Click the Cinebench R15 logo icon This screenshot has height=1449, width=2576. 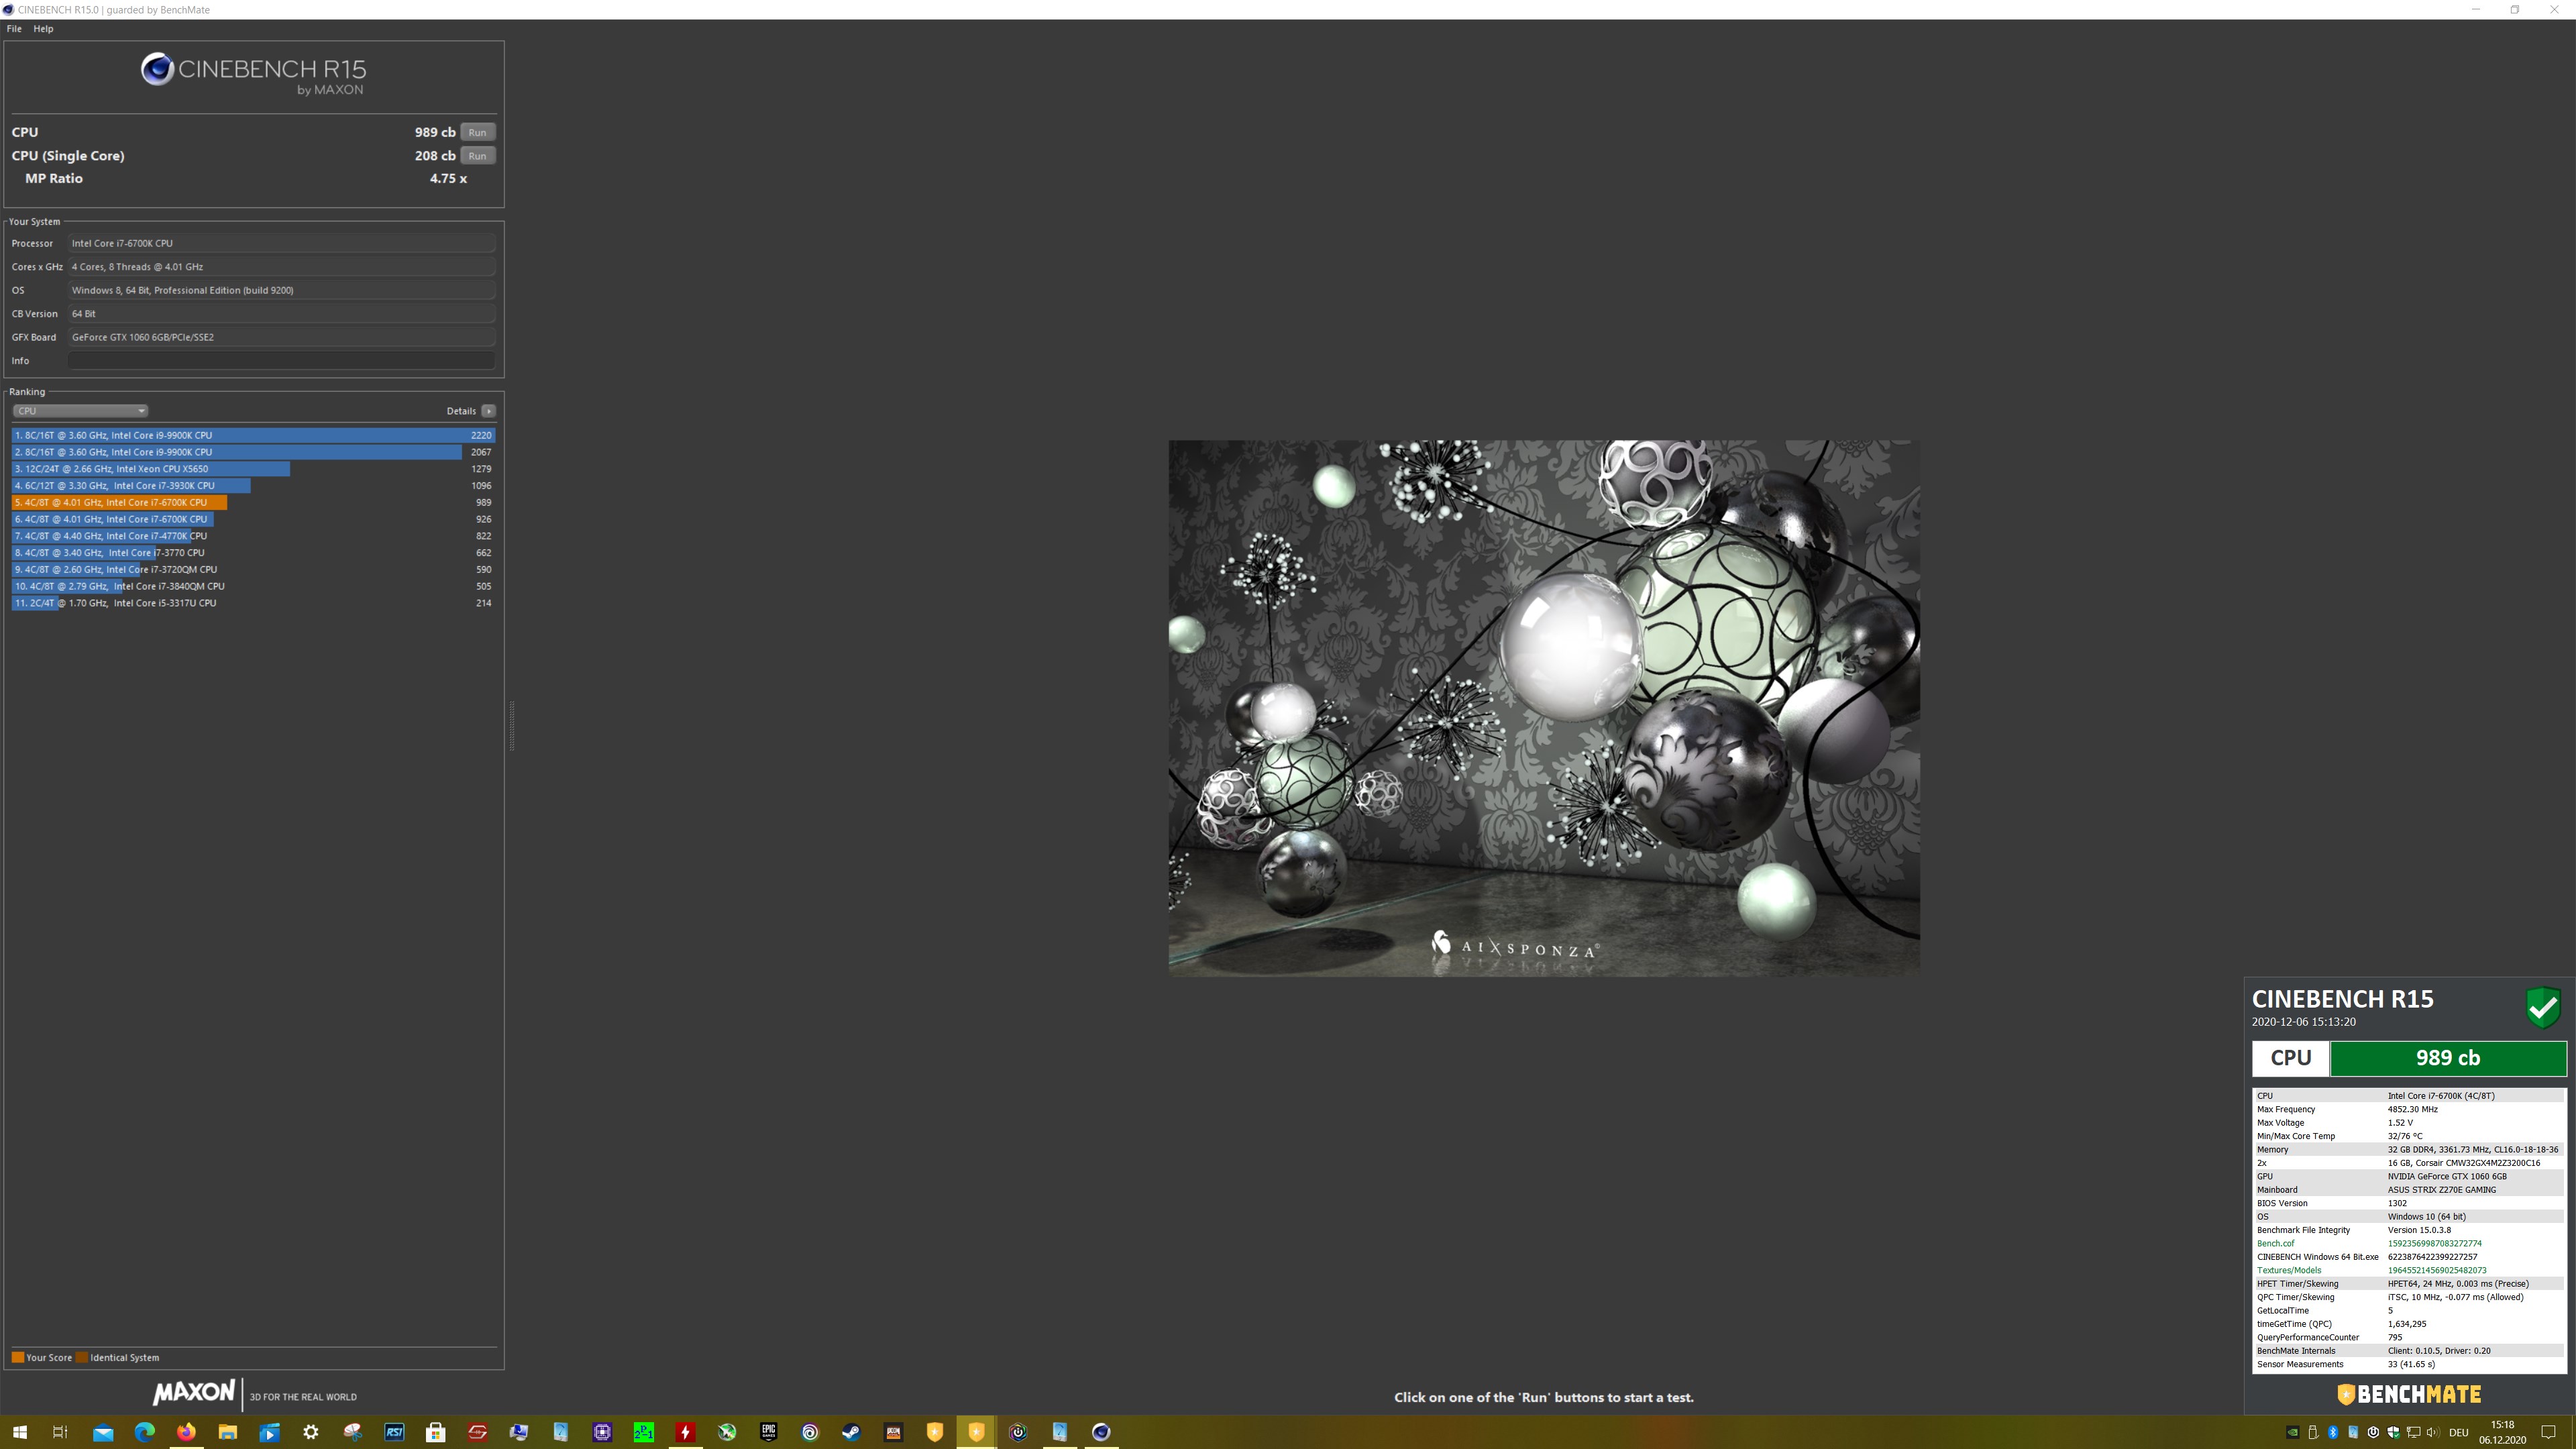tap(157, 69)
